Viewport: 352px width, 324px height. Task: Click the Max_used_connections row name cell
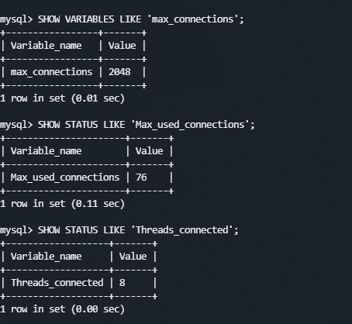(65, 178)
